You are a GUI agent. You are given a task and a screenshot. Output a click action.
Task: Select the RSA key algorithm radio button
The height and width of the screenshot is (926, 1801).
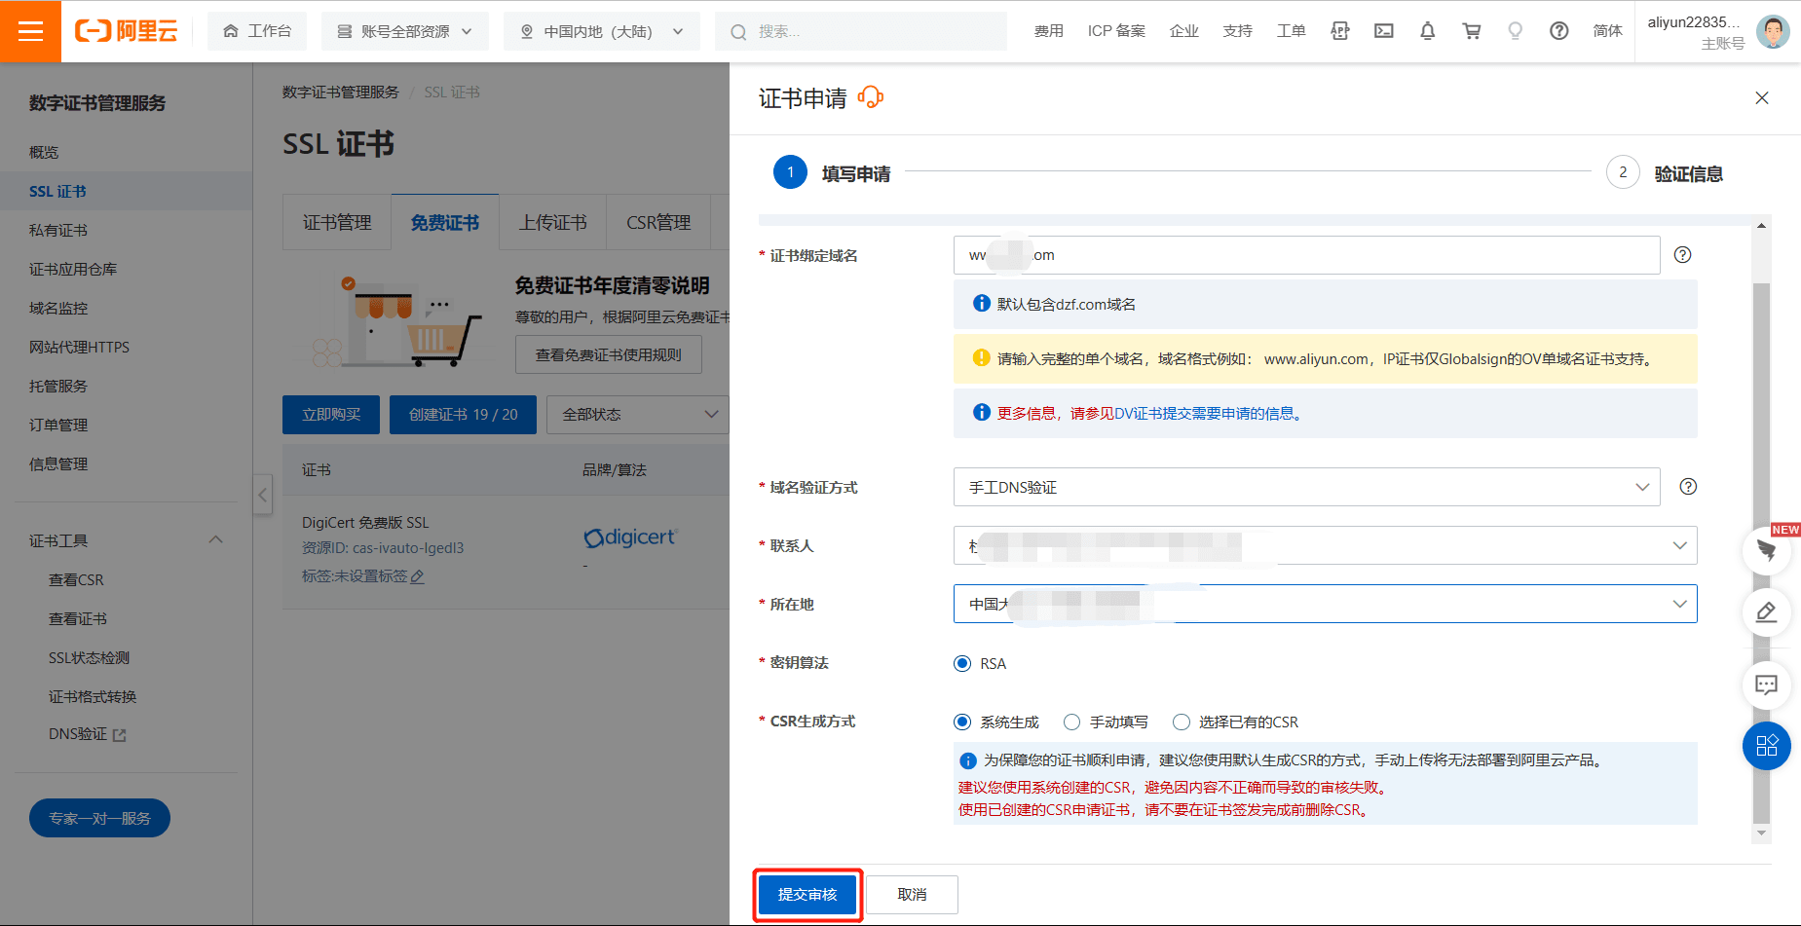click(962, 664)
